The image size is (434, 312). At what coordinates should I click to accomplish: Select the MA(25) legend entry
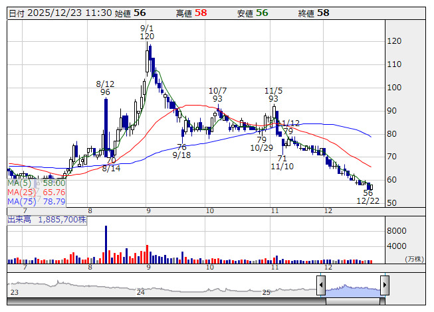point(37,192)
